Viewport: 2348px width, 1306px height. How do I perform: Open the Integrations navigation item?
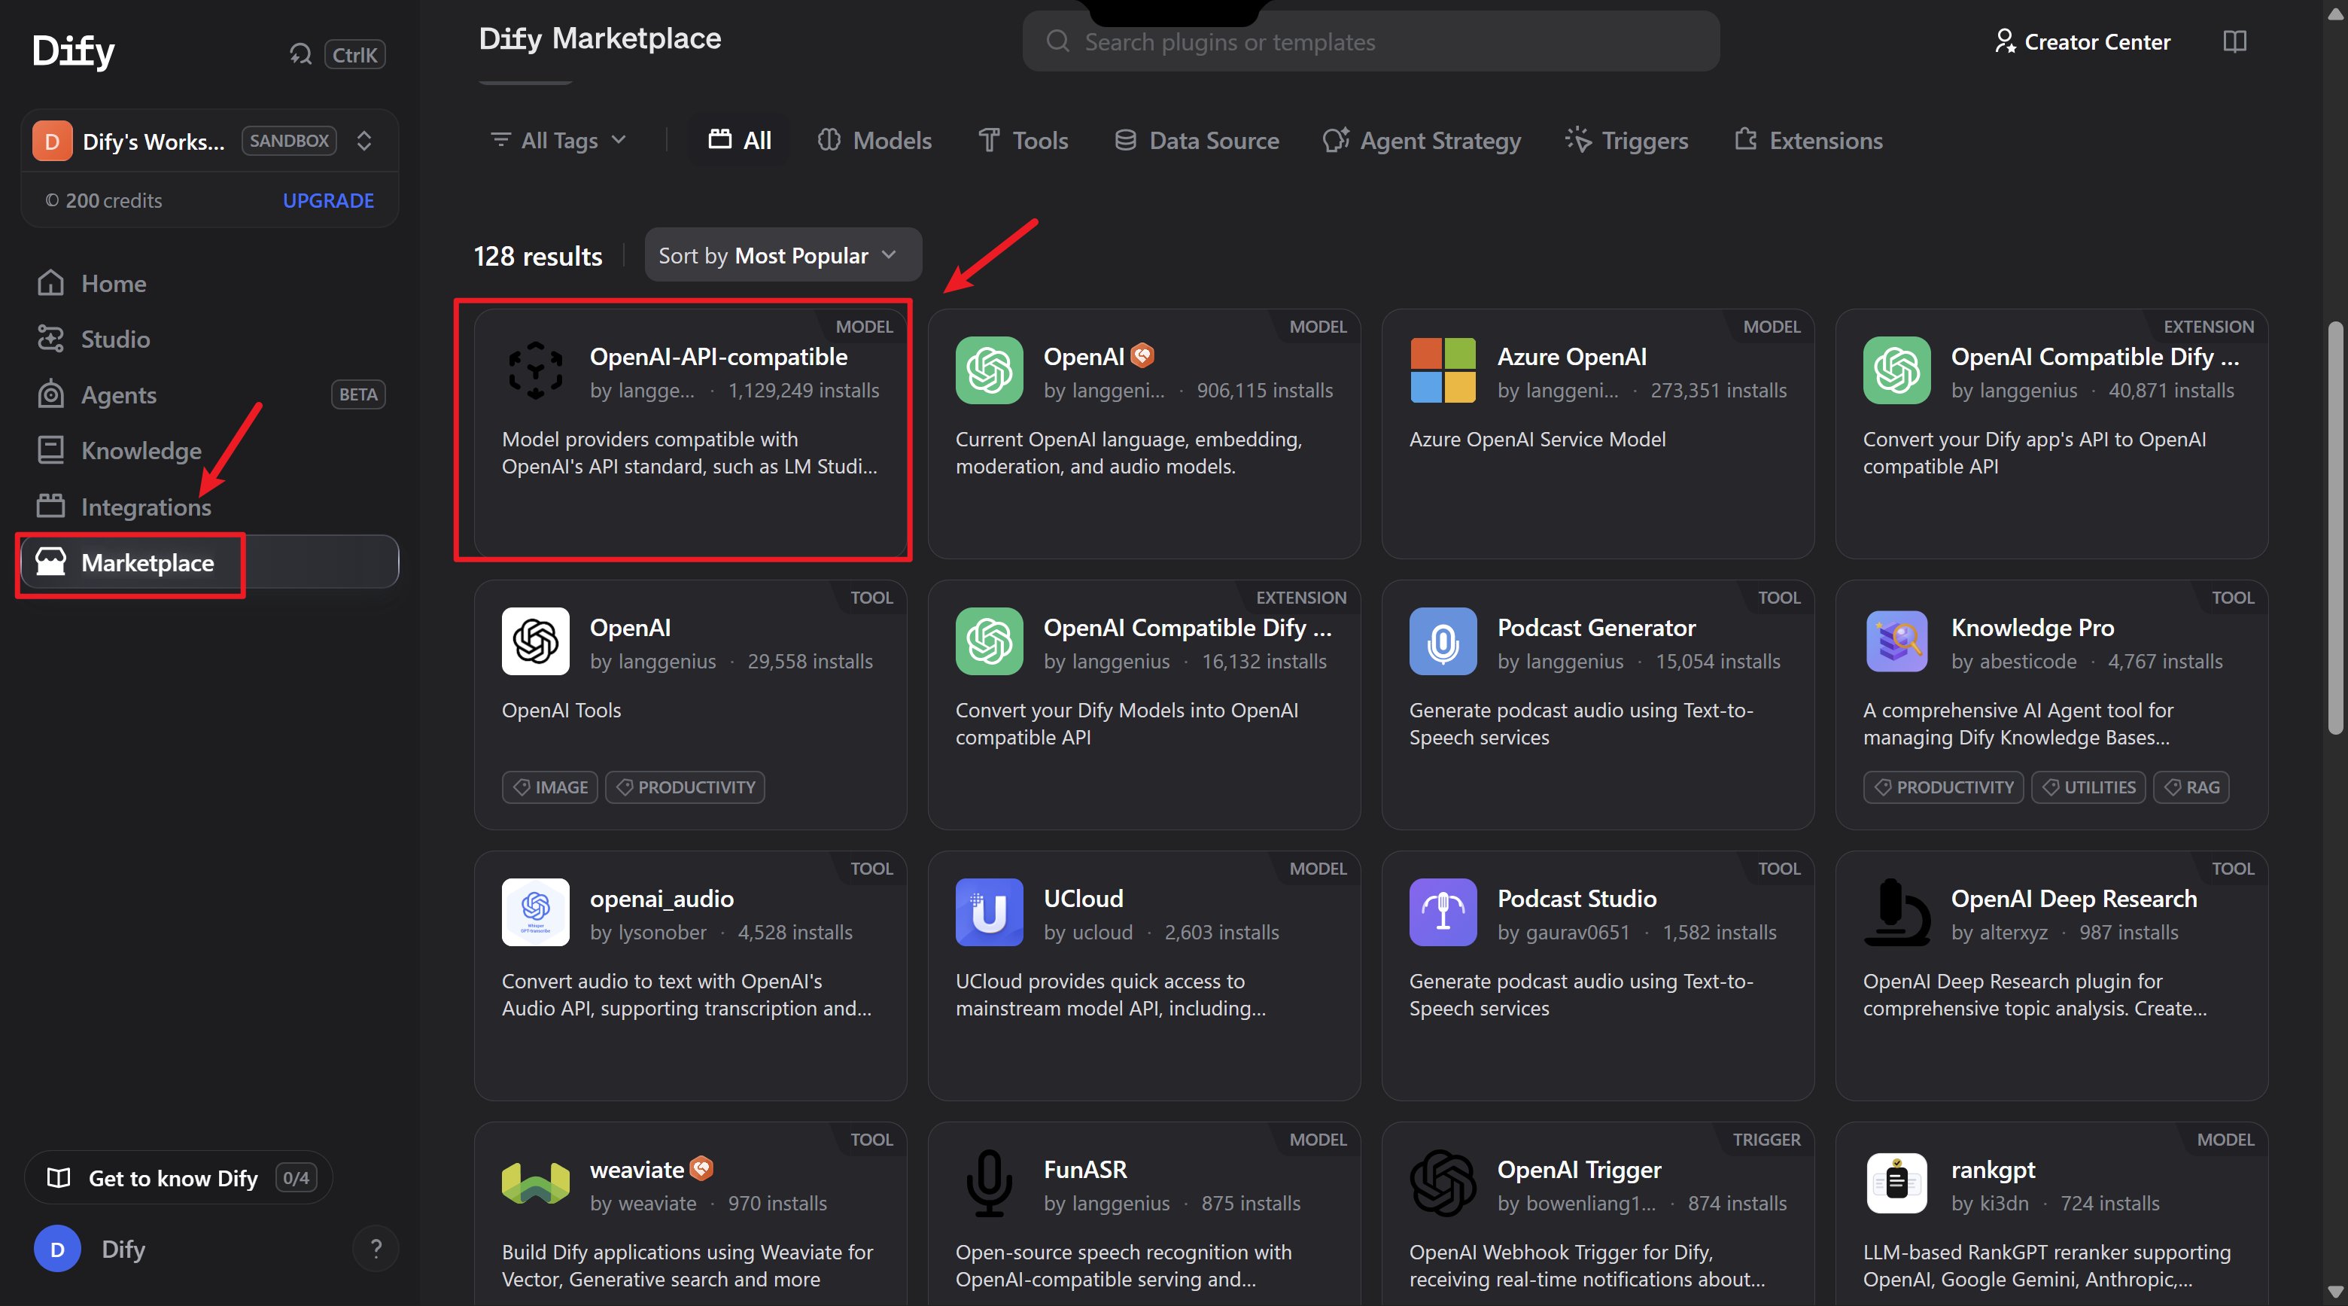pos(210,506)
